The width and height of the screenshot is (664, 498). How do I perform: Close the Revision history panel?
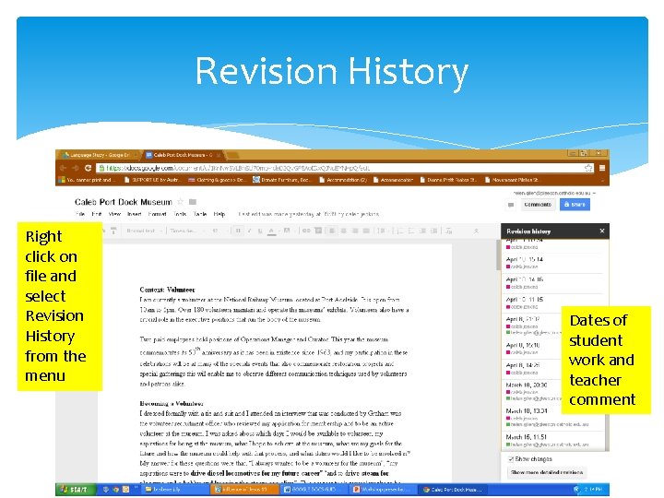click(x=602, y=231)
